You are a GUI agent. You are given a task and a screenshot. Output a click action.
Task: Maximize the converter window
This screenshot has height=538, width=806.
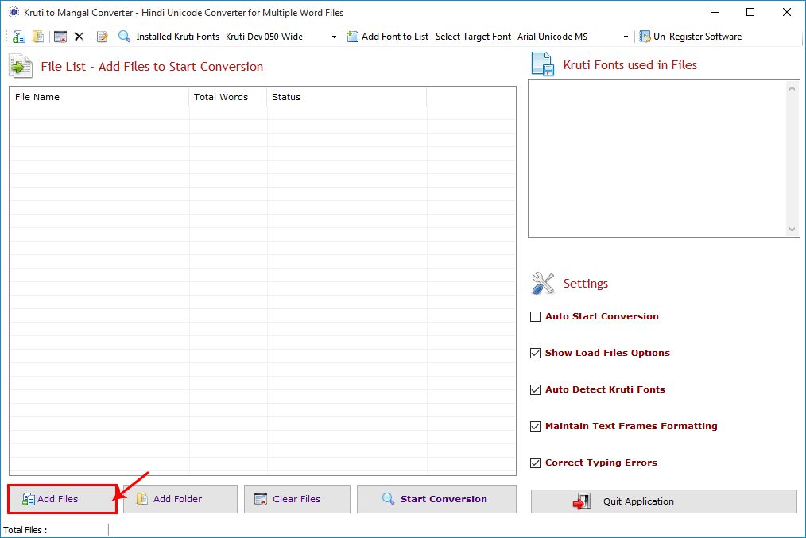point(750,12)
